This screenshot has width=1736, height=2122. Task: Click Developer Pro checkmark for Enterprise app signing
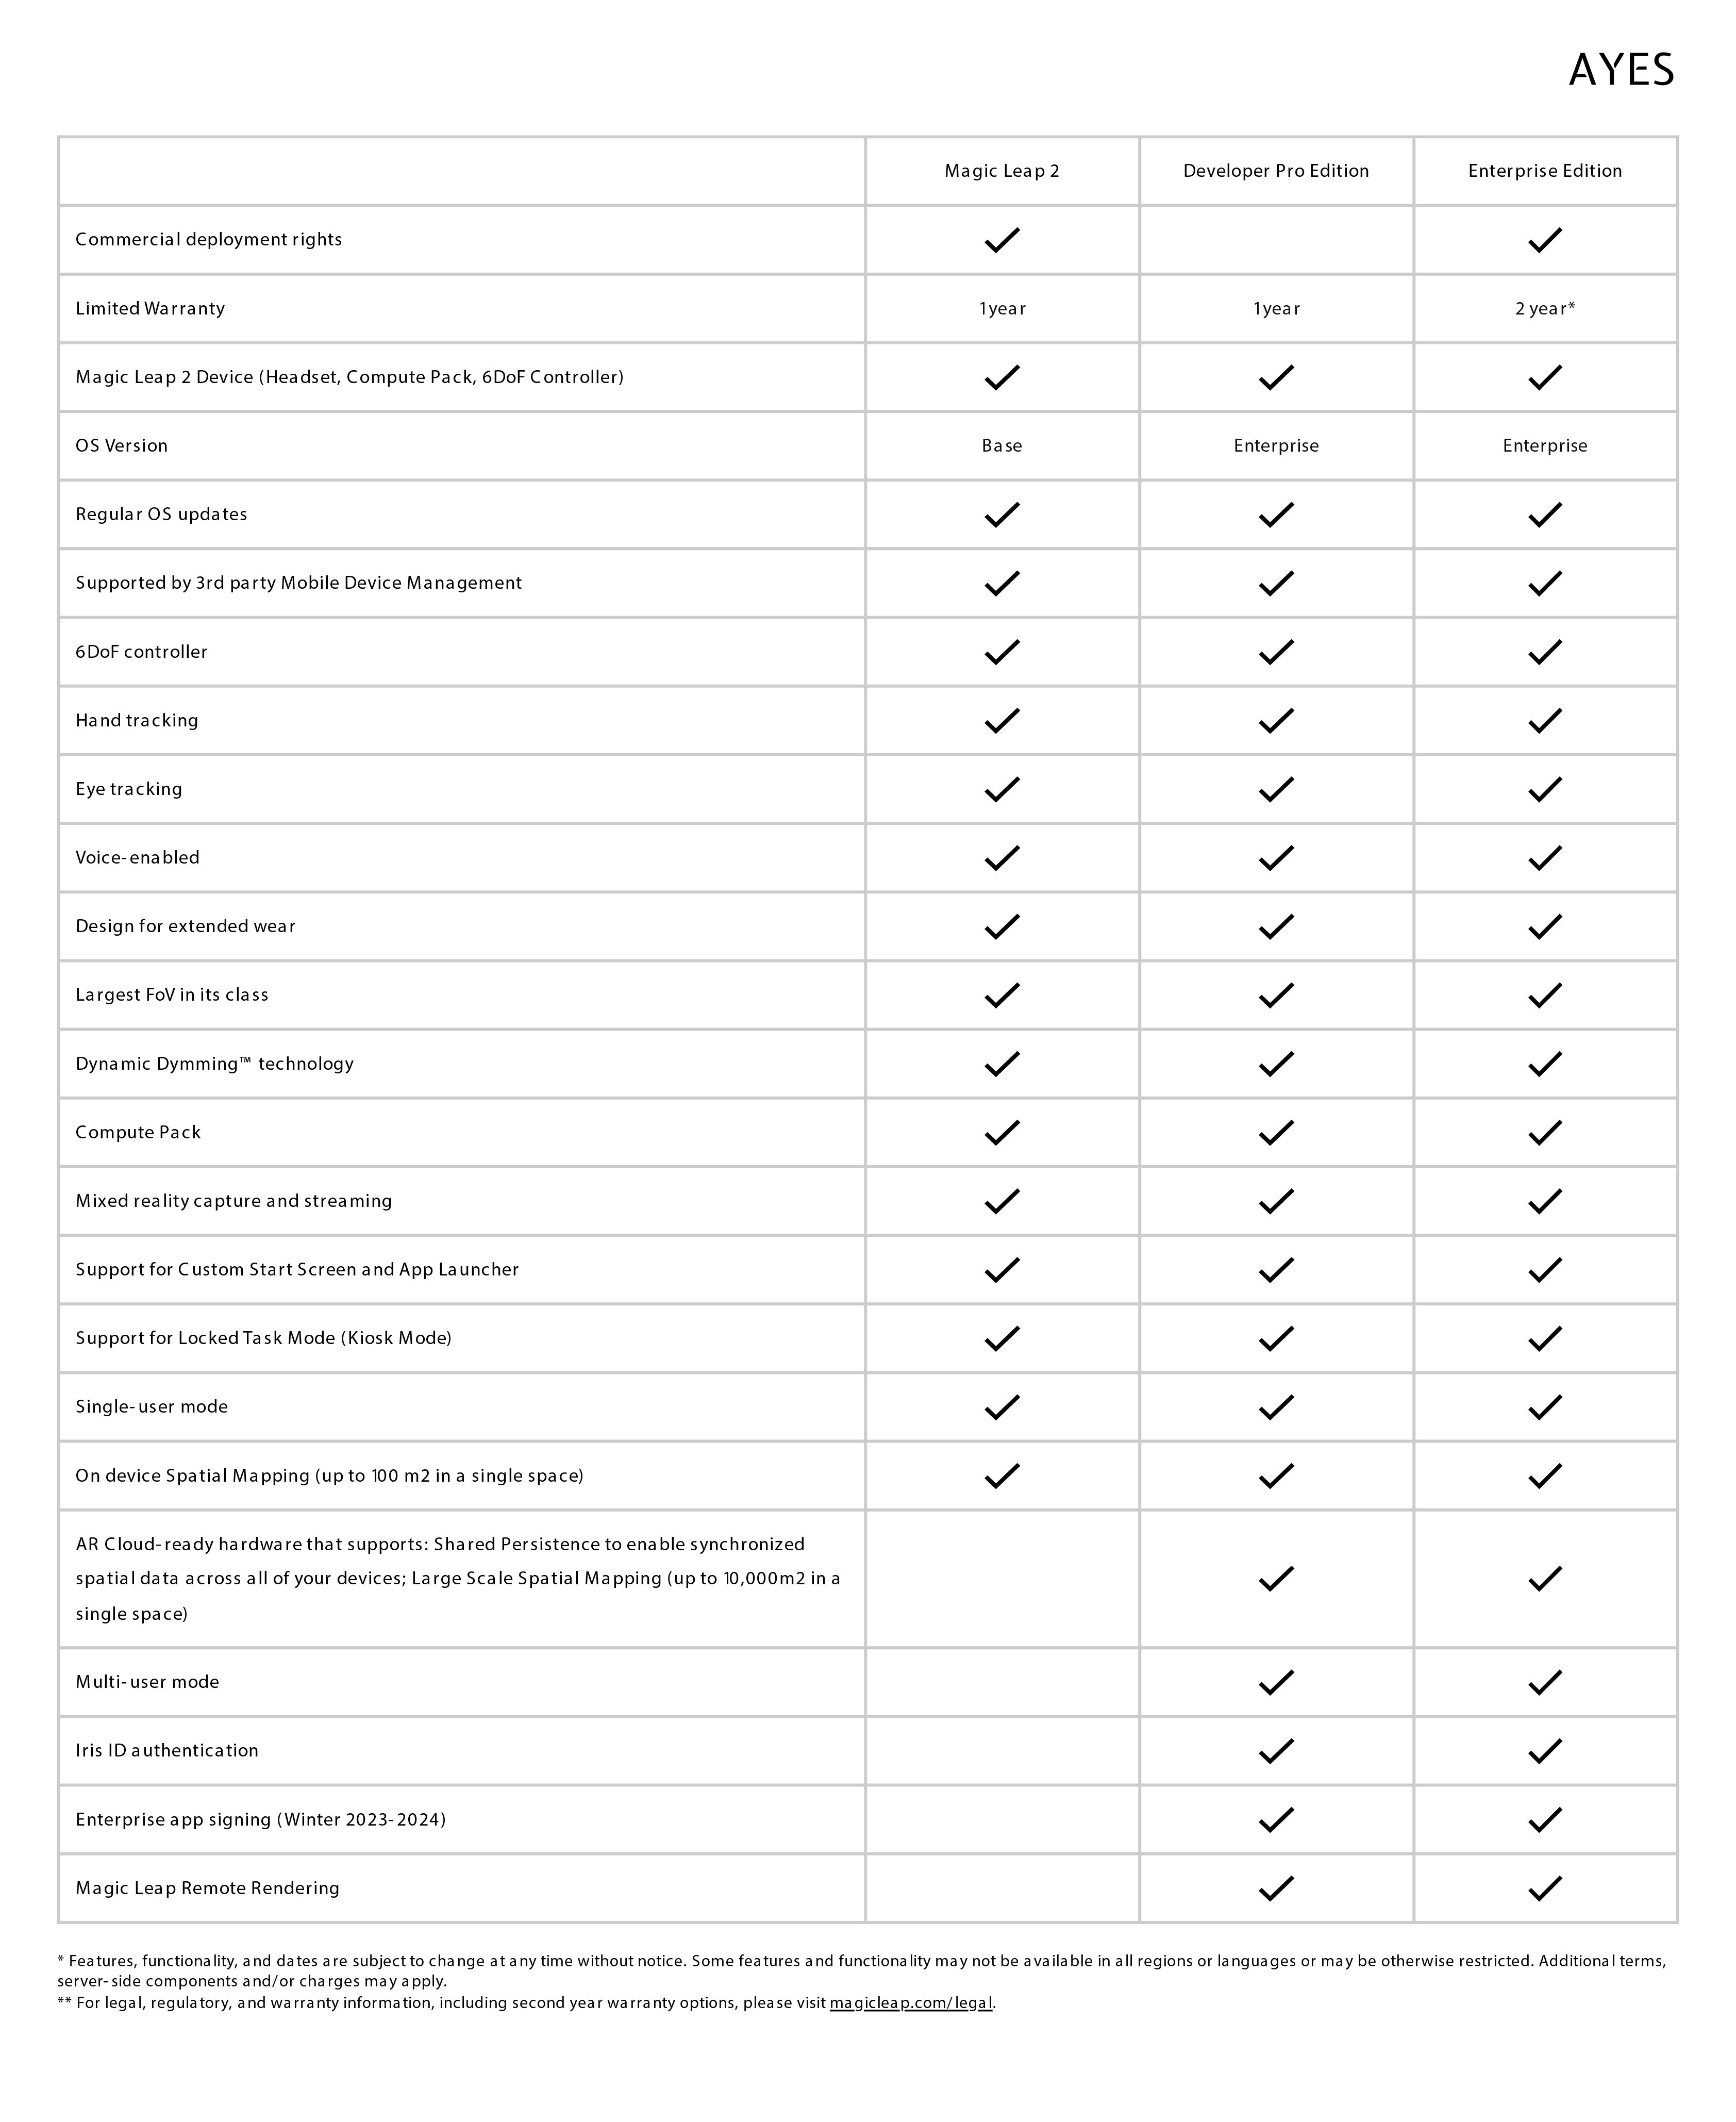1275,1820
